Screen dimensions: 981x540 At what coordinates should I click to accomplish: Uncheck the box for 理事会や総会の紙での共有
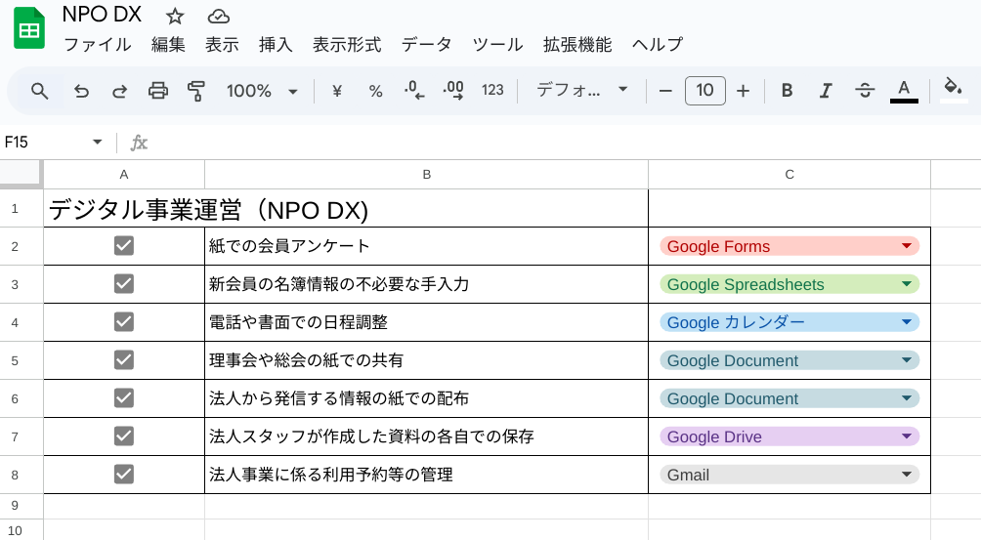tap(124, 360)
